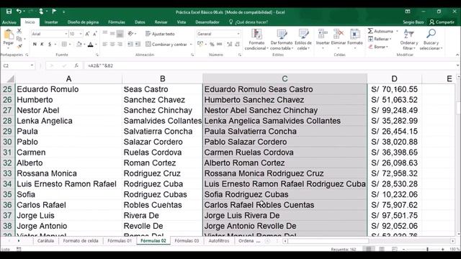Image resolution: width=461 pixels, height=259 pixels.
Task: Undo the last action
Action: pos(19,12)
